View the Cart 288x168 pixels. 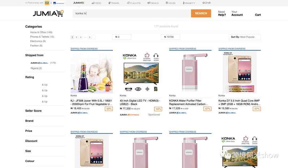coord(258,15)
